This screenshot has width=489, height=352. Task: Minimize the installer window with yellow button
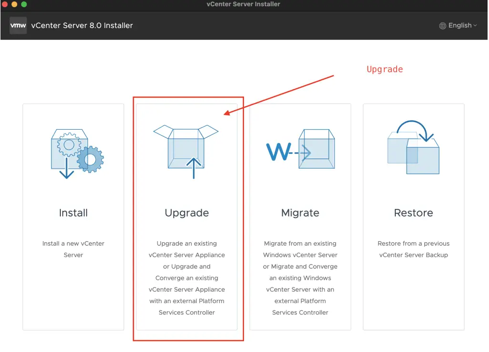coord(14,4)
